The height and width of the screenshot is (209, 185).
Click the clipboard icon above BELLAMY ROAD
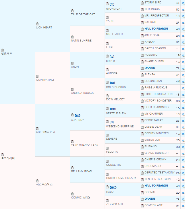(72, 168)
